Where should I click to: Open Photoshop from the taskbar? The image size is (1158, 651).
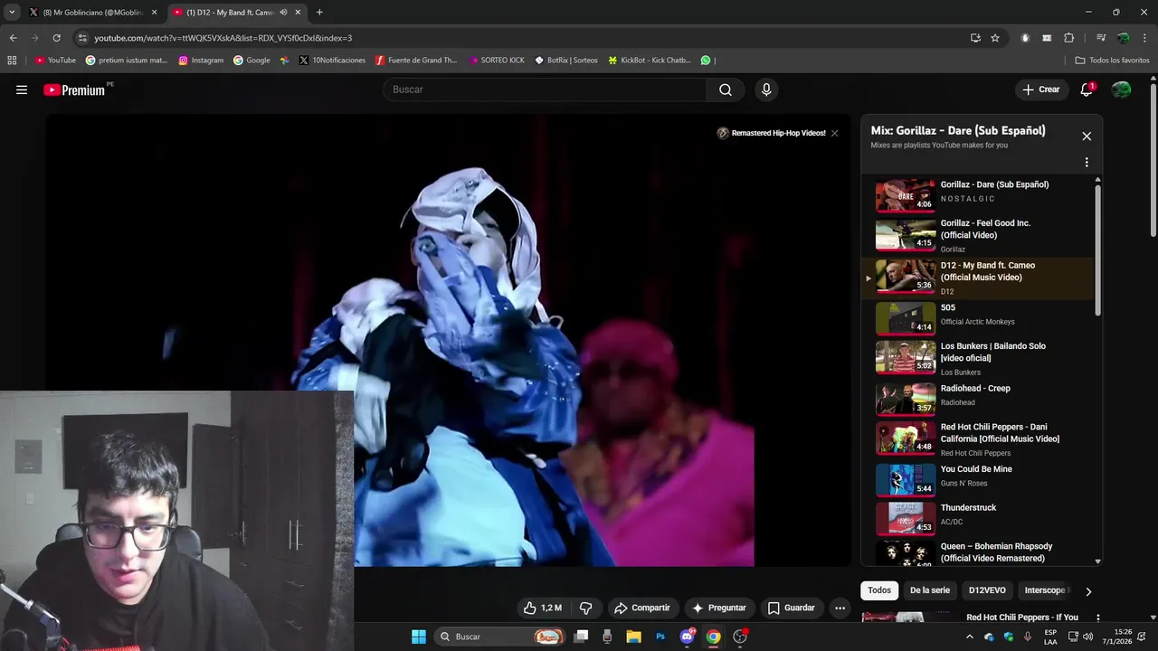(x=660, y=637)
